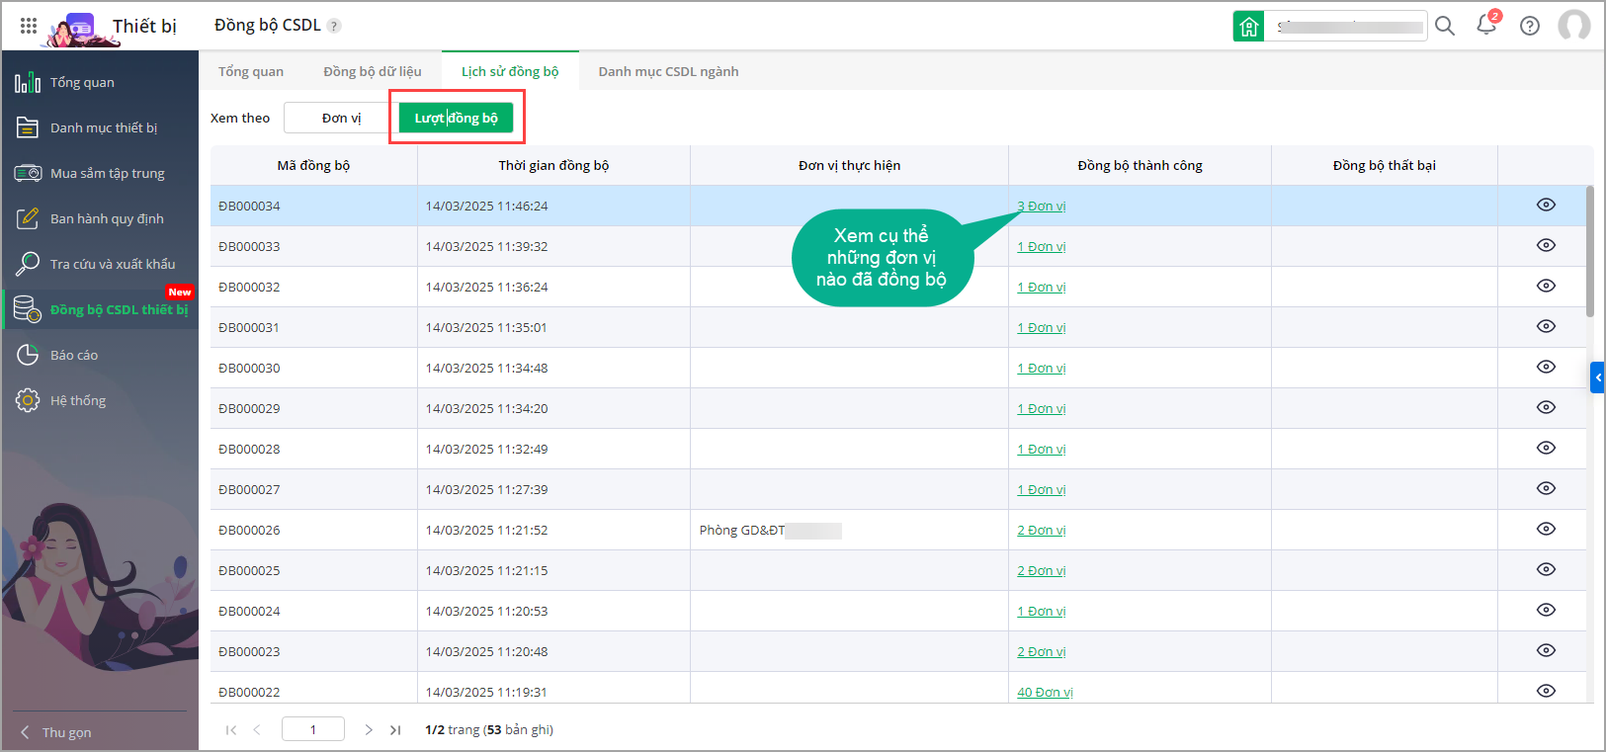Switch to the Đồng bộ dữ liệu tab

(x=373, y=71)
